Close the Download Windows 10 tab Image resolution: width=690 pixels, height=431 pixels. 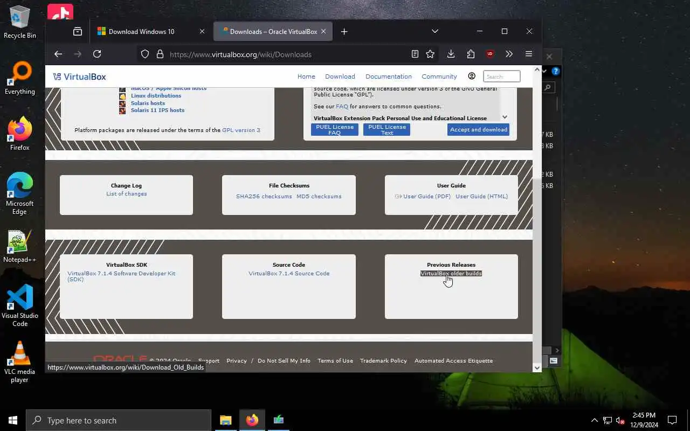[202, 31]
